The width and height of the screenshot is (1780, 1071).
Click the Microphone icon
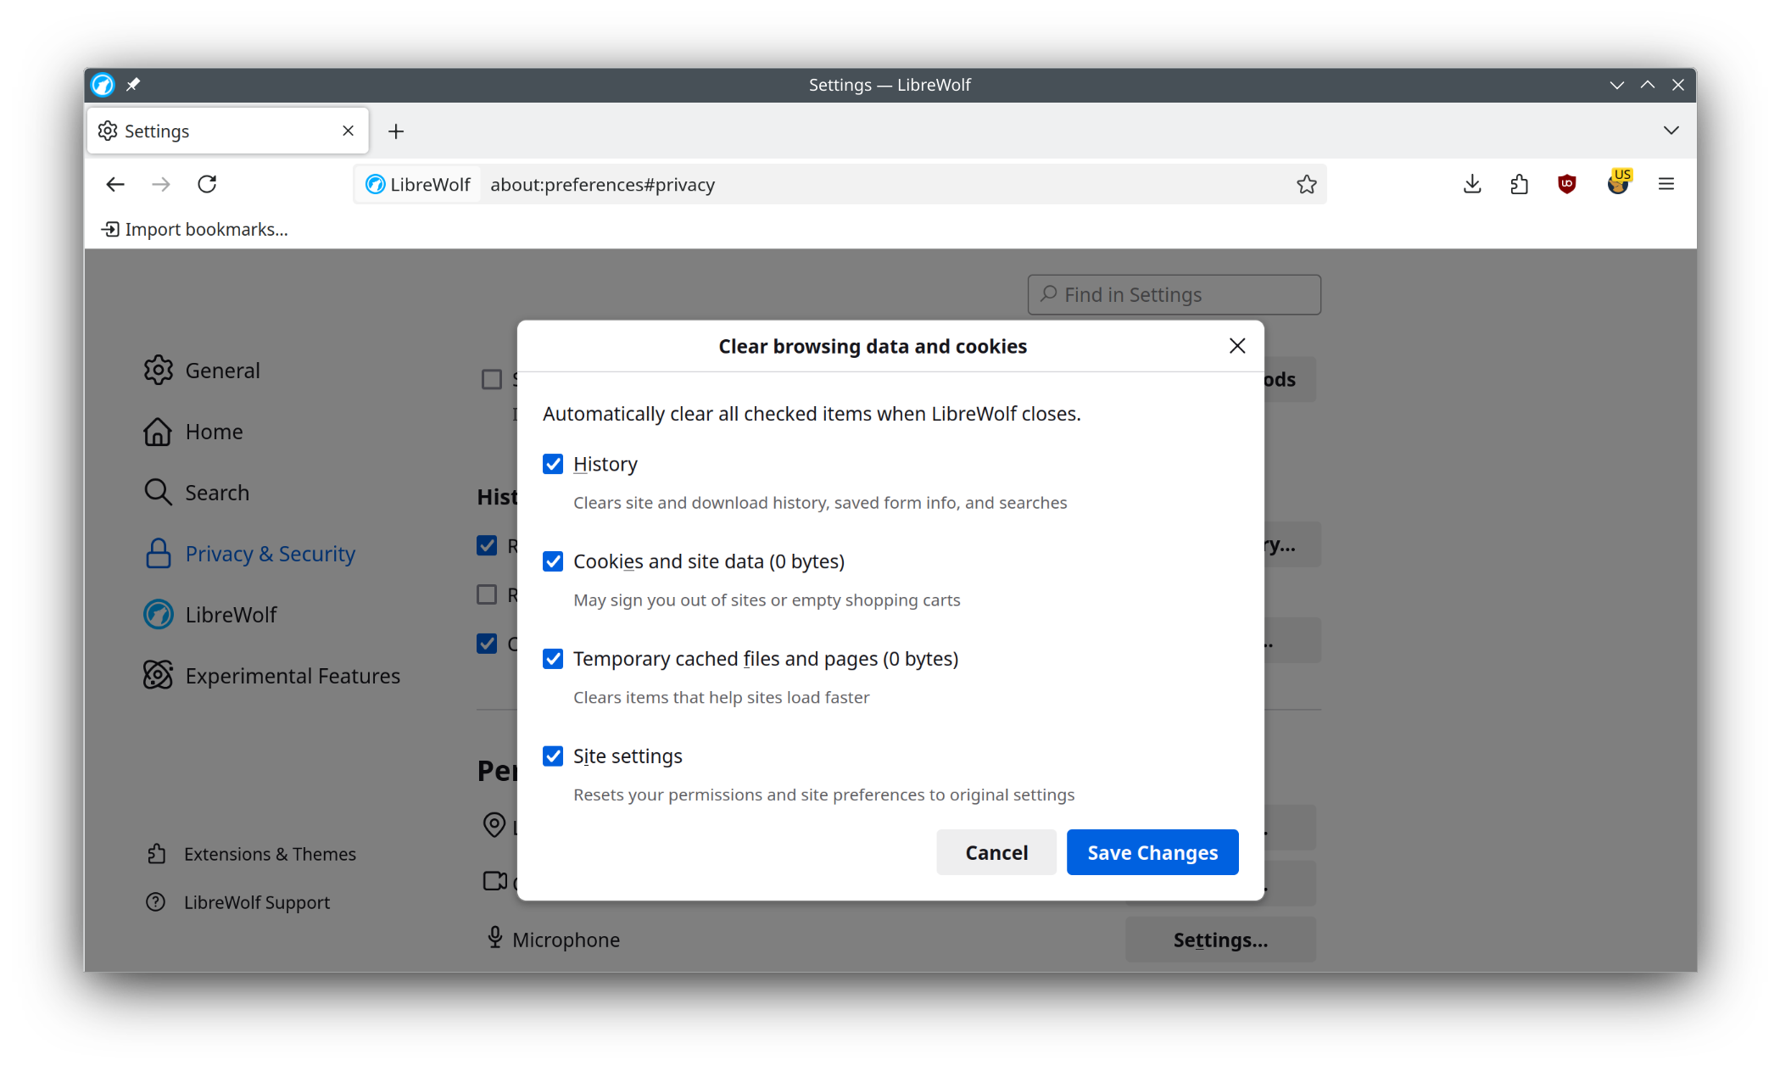pos(495,937)
